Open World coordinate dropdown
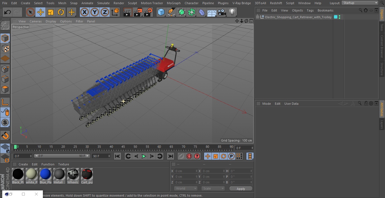385x198 pixels. click(186, 188)
